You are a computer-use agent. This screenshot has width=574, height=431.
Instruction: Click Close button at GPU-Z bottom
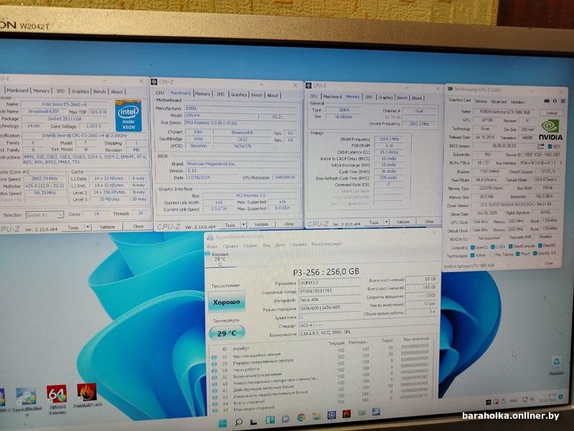point(549,263)
